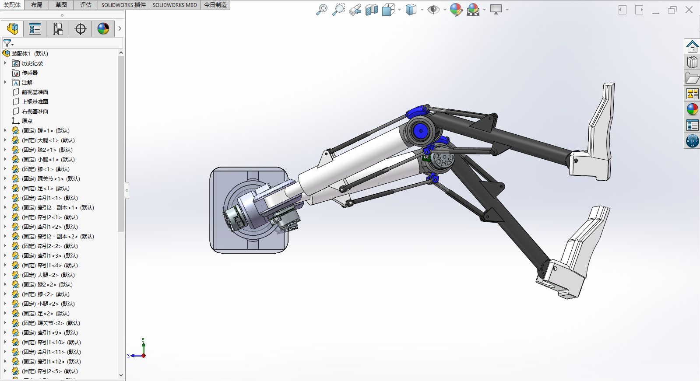Open the Hide/Show Items dropdown arrow

445,10
